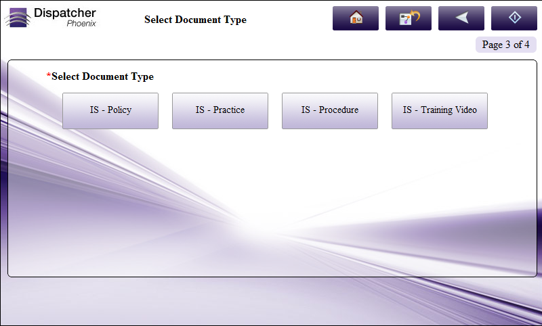Select IS - Training Video option
The image size is (542, 326).
coord(440,110)
